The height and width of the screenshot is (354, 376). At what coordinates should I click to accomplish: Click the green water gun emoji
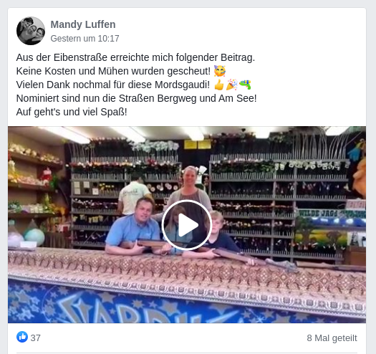(x=245, y=85)
